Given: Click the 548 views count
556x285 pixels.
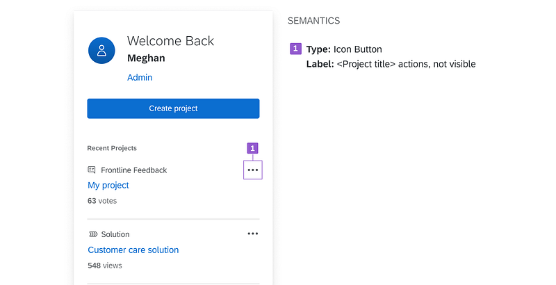Looking at the screenshot, I should click(x=104, y=266).
